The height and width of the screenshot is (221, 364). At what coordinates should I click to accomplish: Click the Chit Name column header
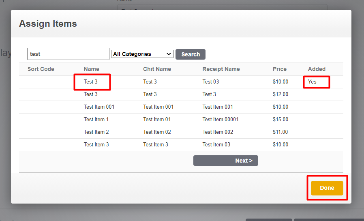tap(157, 69)
